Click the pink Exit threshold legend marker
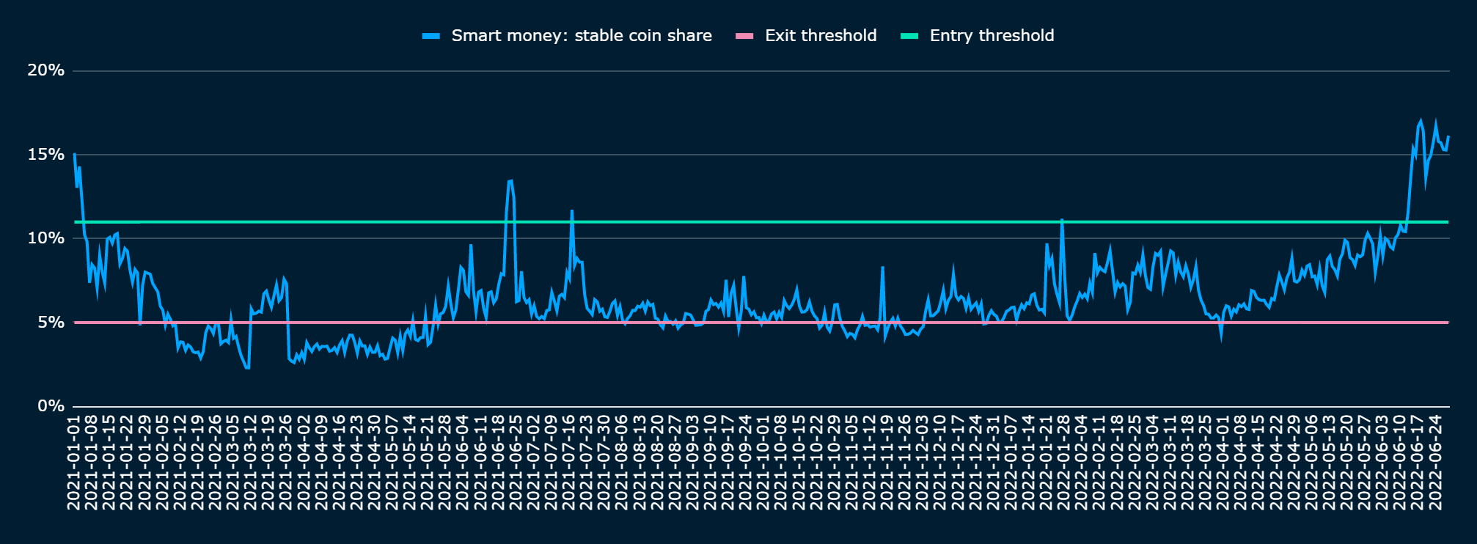Screen dimensions: 1477x544 (744, 36)
